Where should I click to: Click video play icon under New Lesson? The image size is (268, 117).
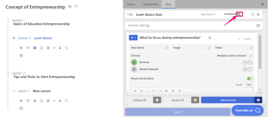(48, 101)
